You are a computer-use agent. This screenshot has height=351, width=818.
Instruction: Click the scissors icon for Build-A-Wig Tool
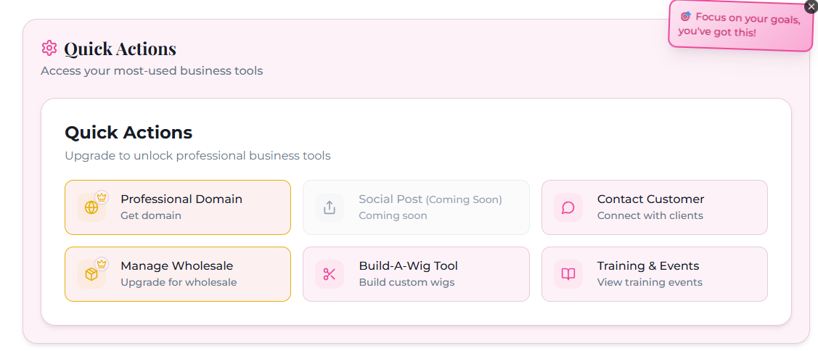click(330, 274)
